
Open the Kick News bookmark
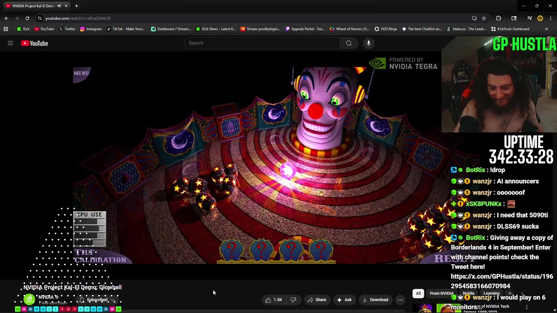(x=216, y=29)
